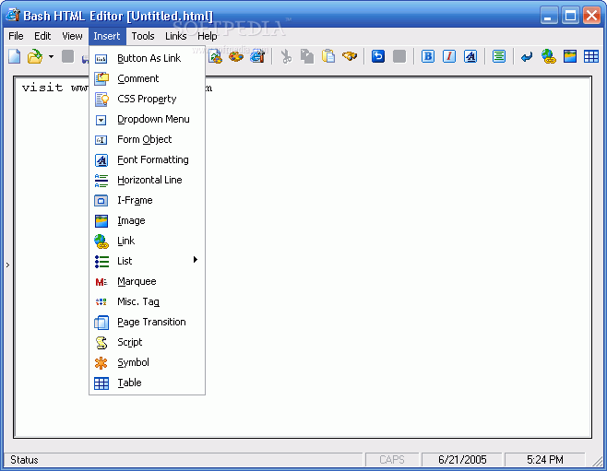
Task: Choose Form Object menu entry
Action: 147,139
